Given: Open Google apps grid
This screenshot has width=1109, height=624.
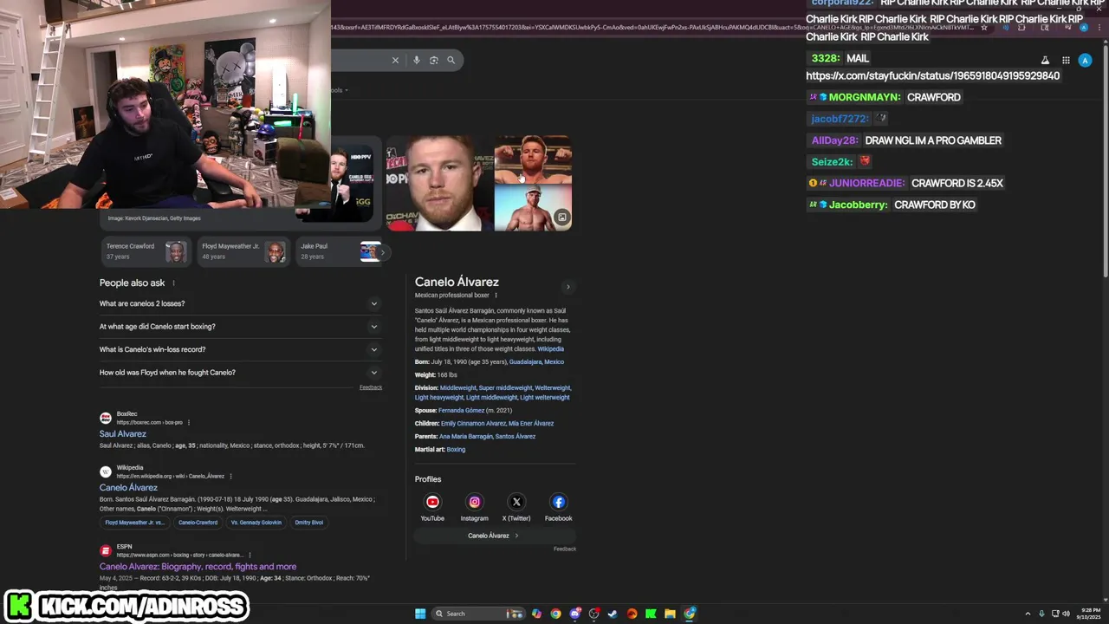Looking at the screenshot, I should pyautogui.click(x=1066, y=61).
